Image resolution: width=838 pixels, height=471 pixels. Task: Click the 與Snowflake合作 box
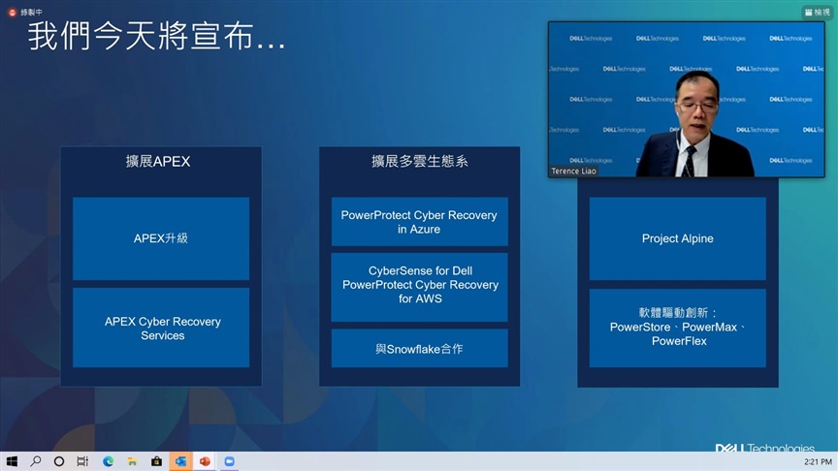(420, 348)
